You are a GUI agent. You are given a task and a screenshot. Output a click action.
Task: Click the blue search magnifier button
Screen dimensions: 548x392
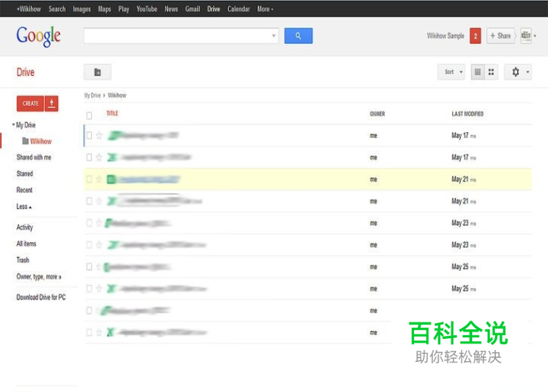tap(298, 36)
